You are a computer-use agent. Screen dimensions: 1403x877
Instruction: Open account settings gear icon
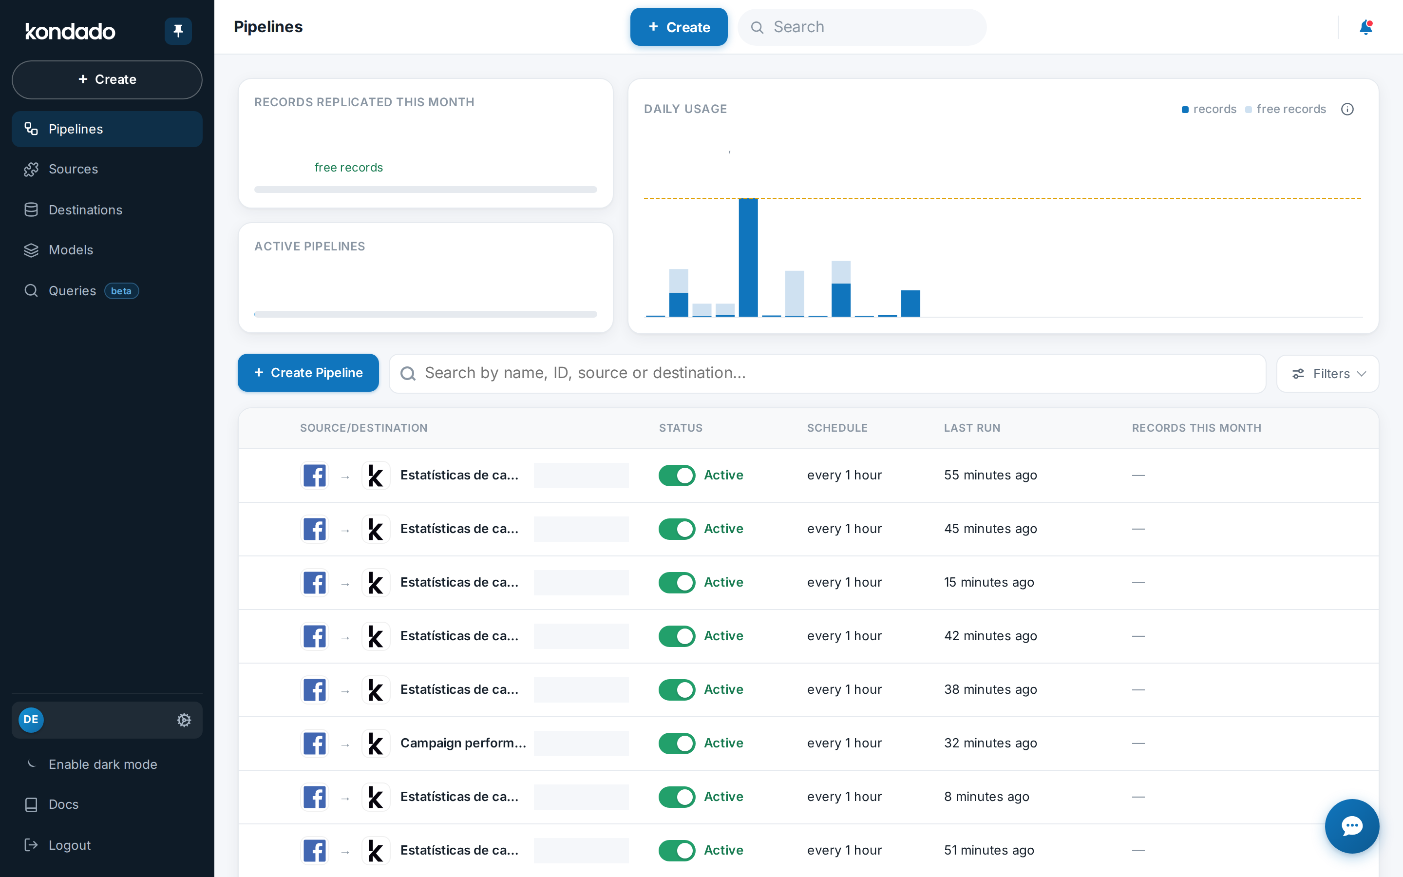click(184, 720)
